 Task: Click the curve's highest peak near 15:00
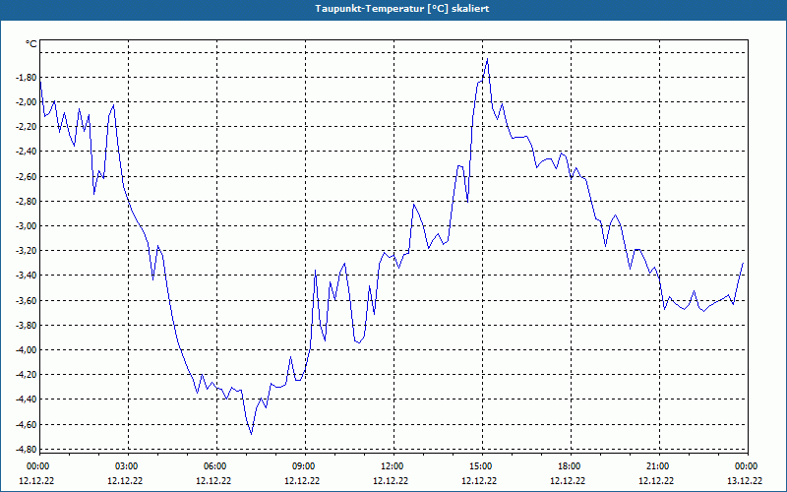point(487,59)
